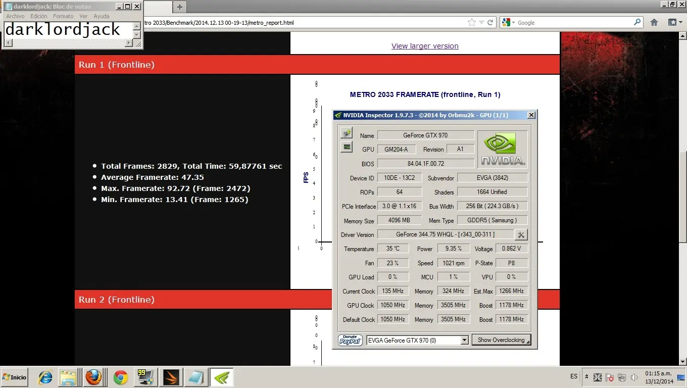Click the NVIDIA logo in Inspector
This screenshot has height=388, width=687.
pos(503,149)
